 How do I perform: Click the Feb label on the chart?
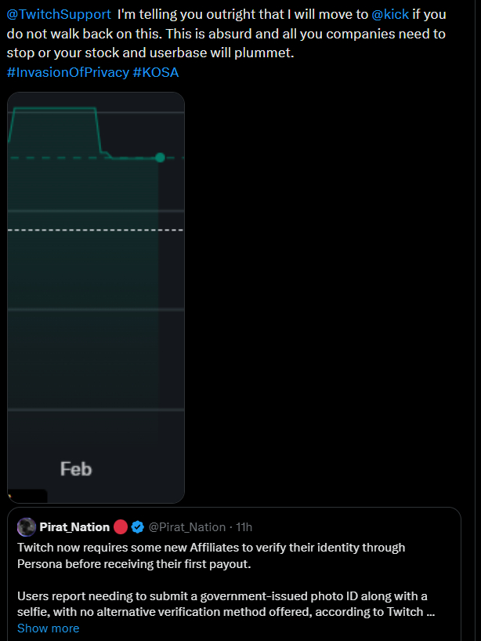(x=76, y=469)
